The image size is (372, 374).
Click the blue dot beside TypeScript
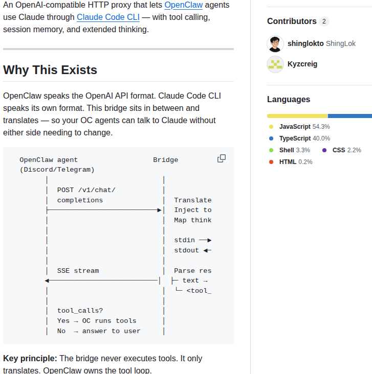(x=271, y=138)
